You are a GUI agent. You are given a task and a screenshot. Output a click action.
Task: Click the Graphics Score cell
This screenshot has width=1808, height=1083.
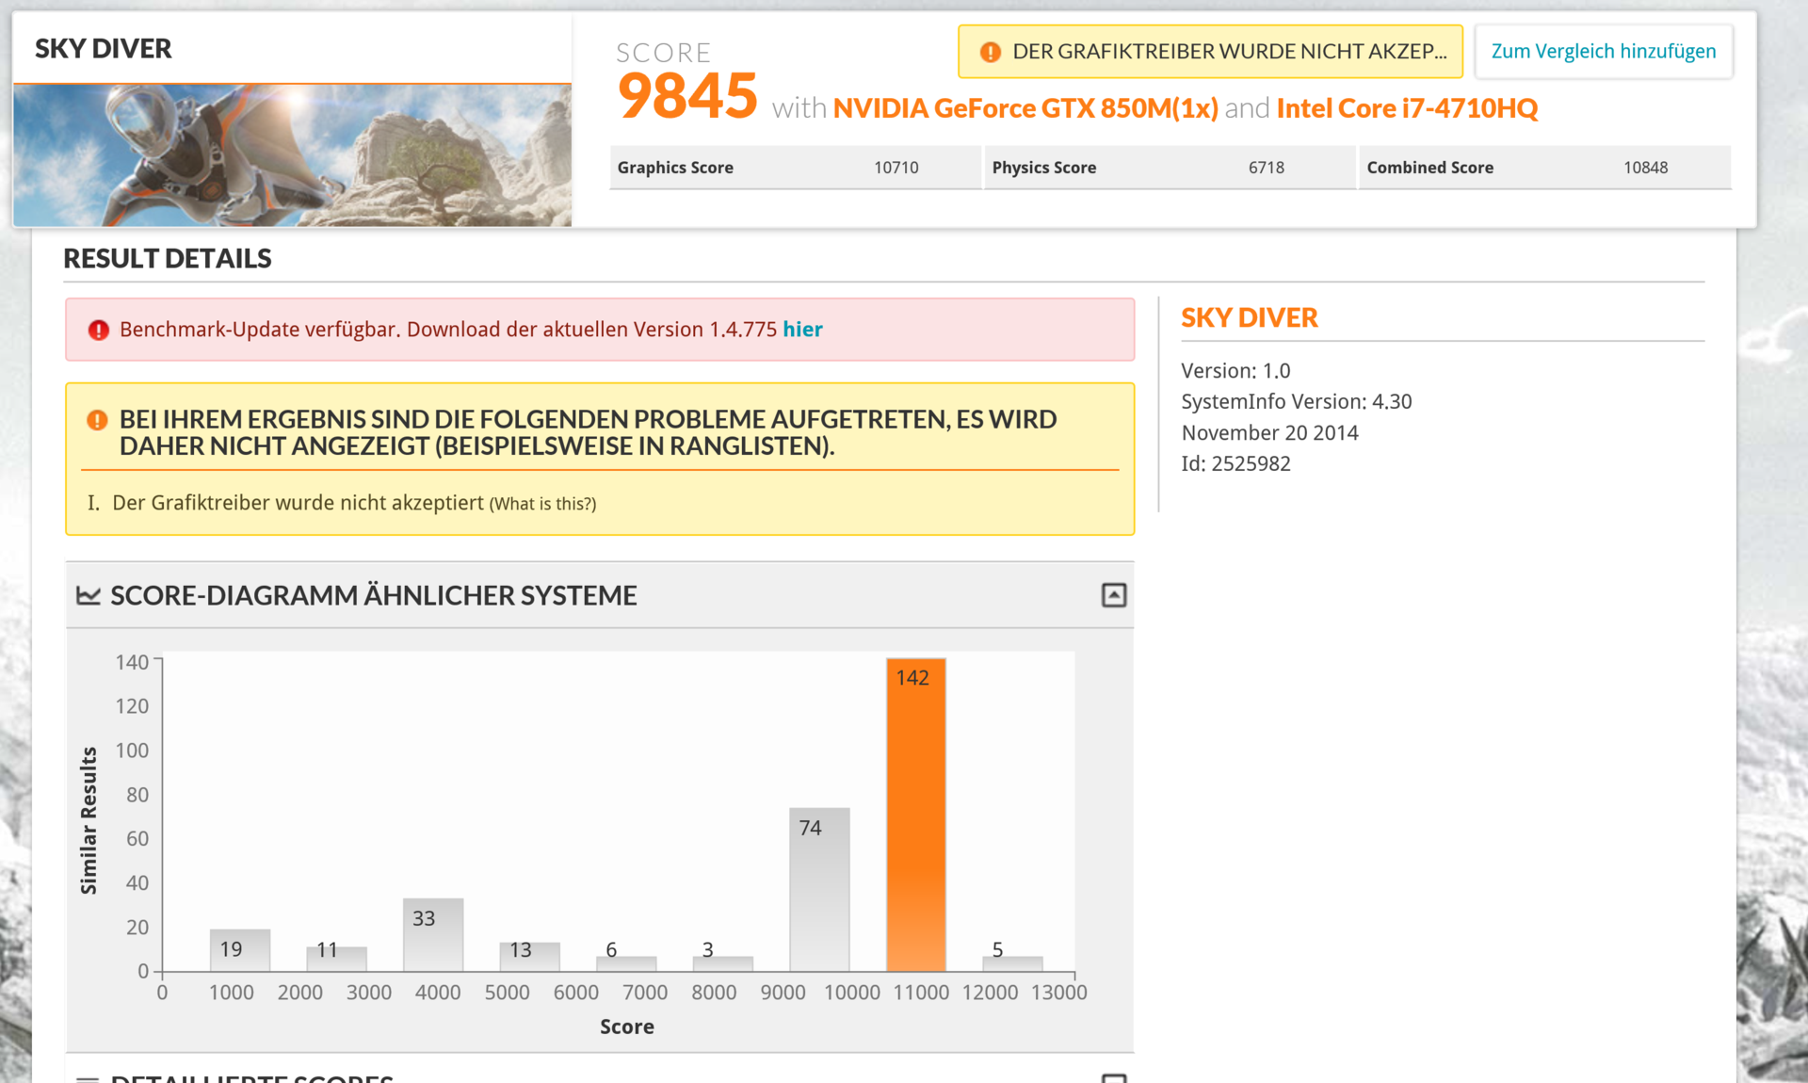(794, 168)
